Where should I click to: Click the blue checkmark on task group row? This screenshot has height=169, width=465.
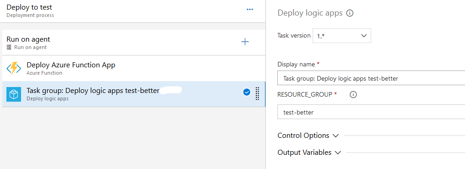pos(246,93)
